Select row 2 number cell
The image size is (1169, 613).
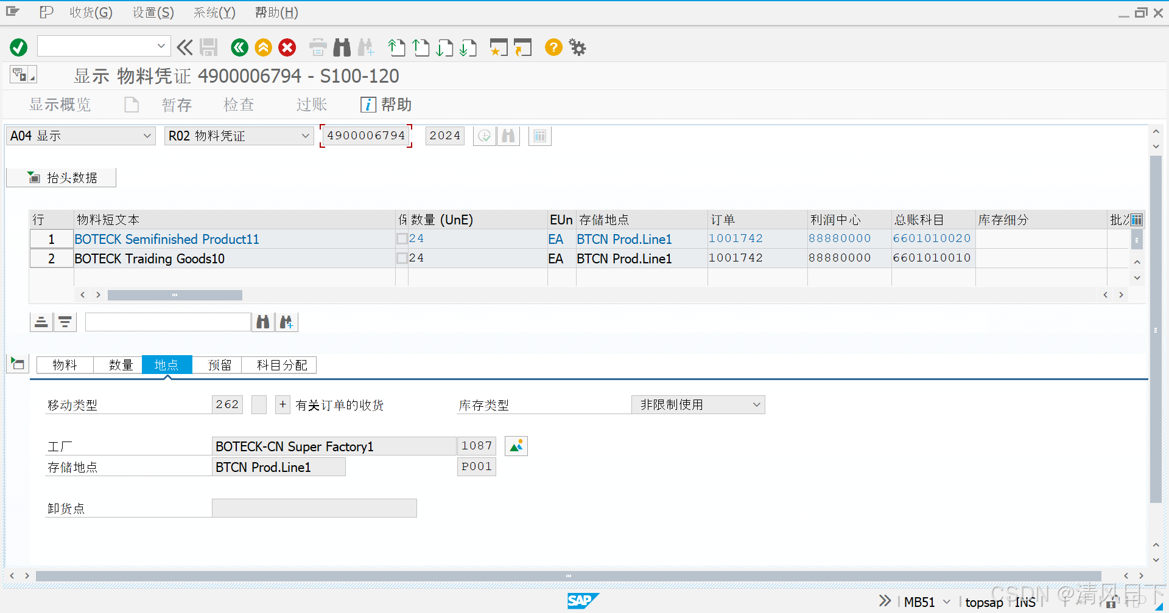[52, 258]
